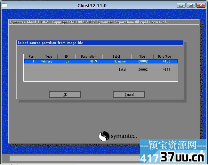Click the Symantec Ghost 11.0.2 copyright header
Screen dimensions: 208x165
coord(88,22)
